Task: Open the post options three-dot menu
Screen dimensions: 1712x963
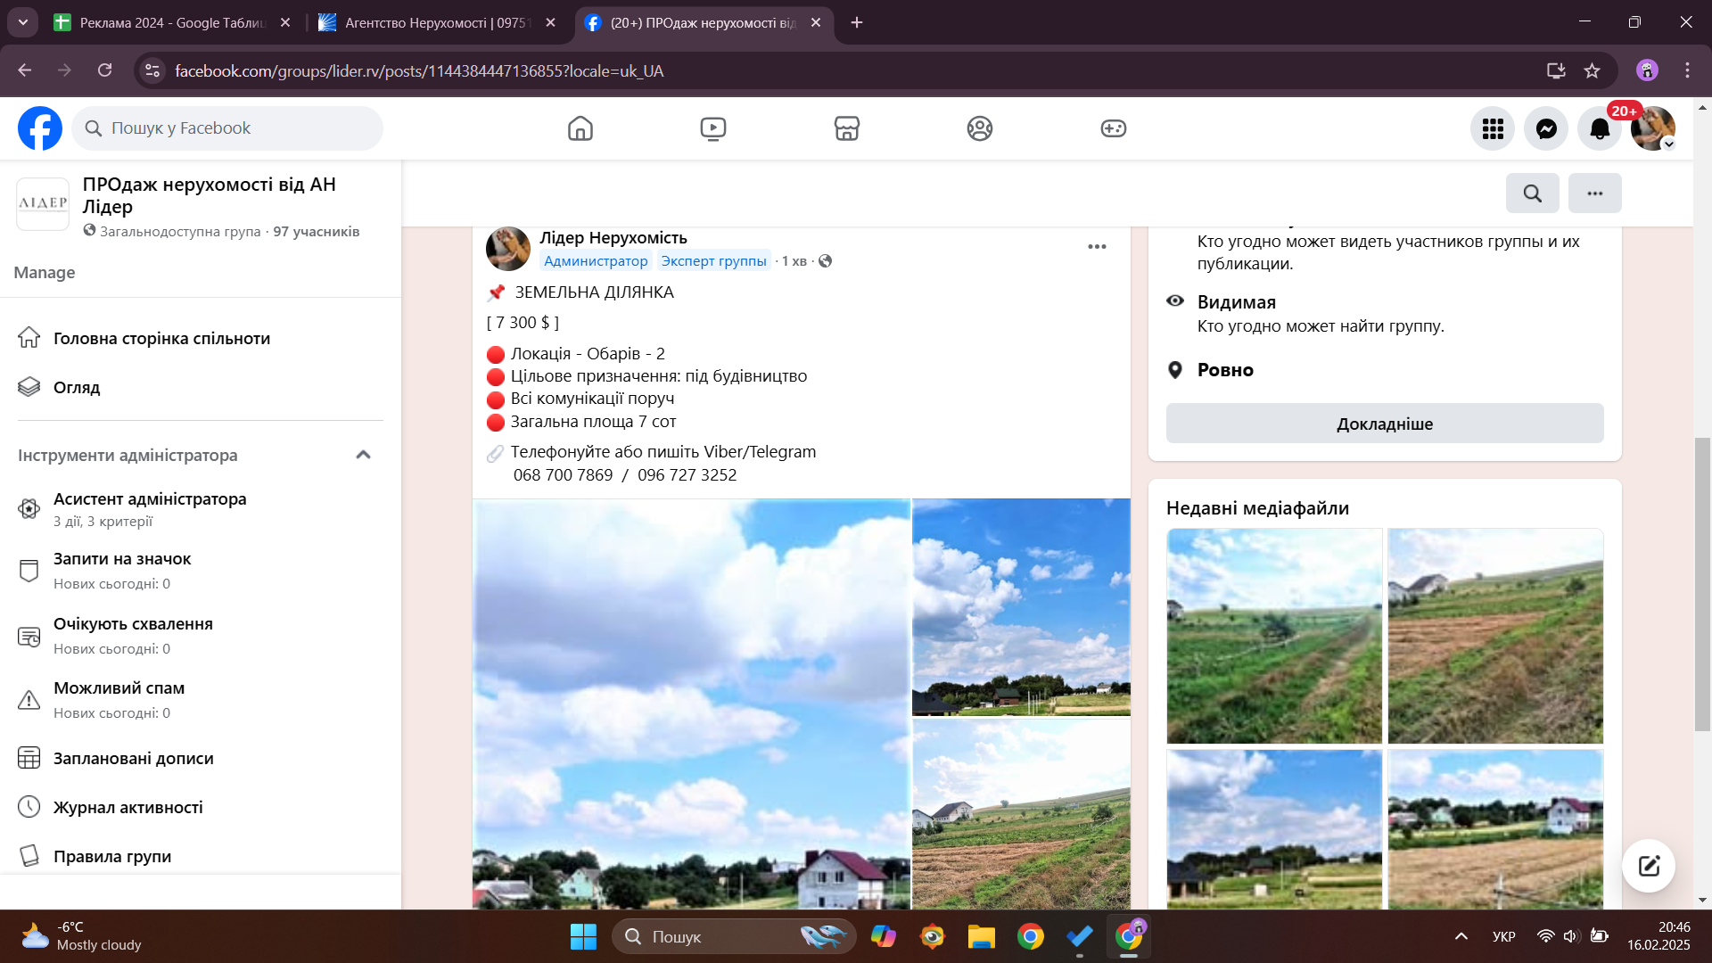Action: tap(1097, 247)
